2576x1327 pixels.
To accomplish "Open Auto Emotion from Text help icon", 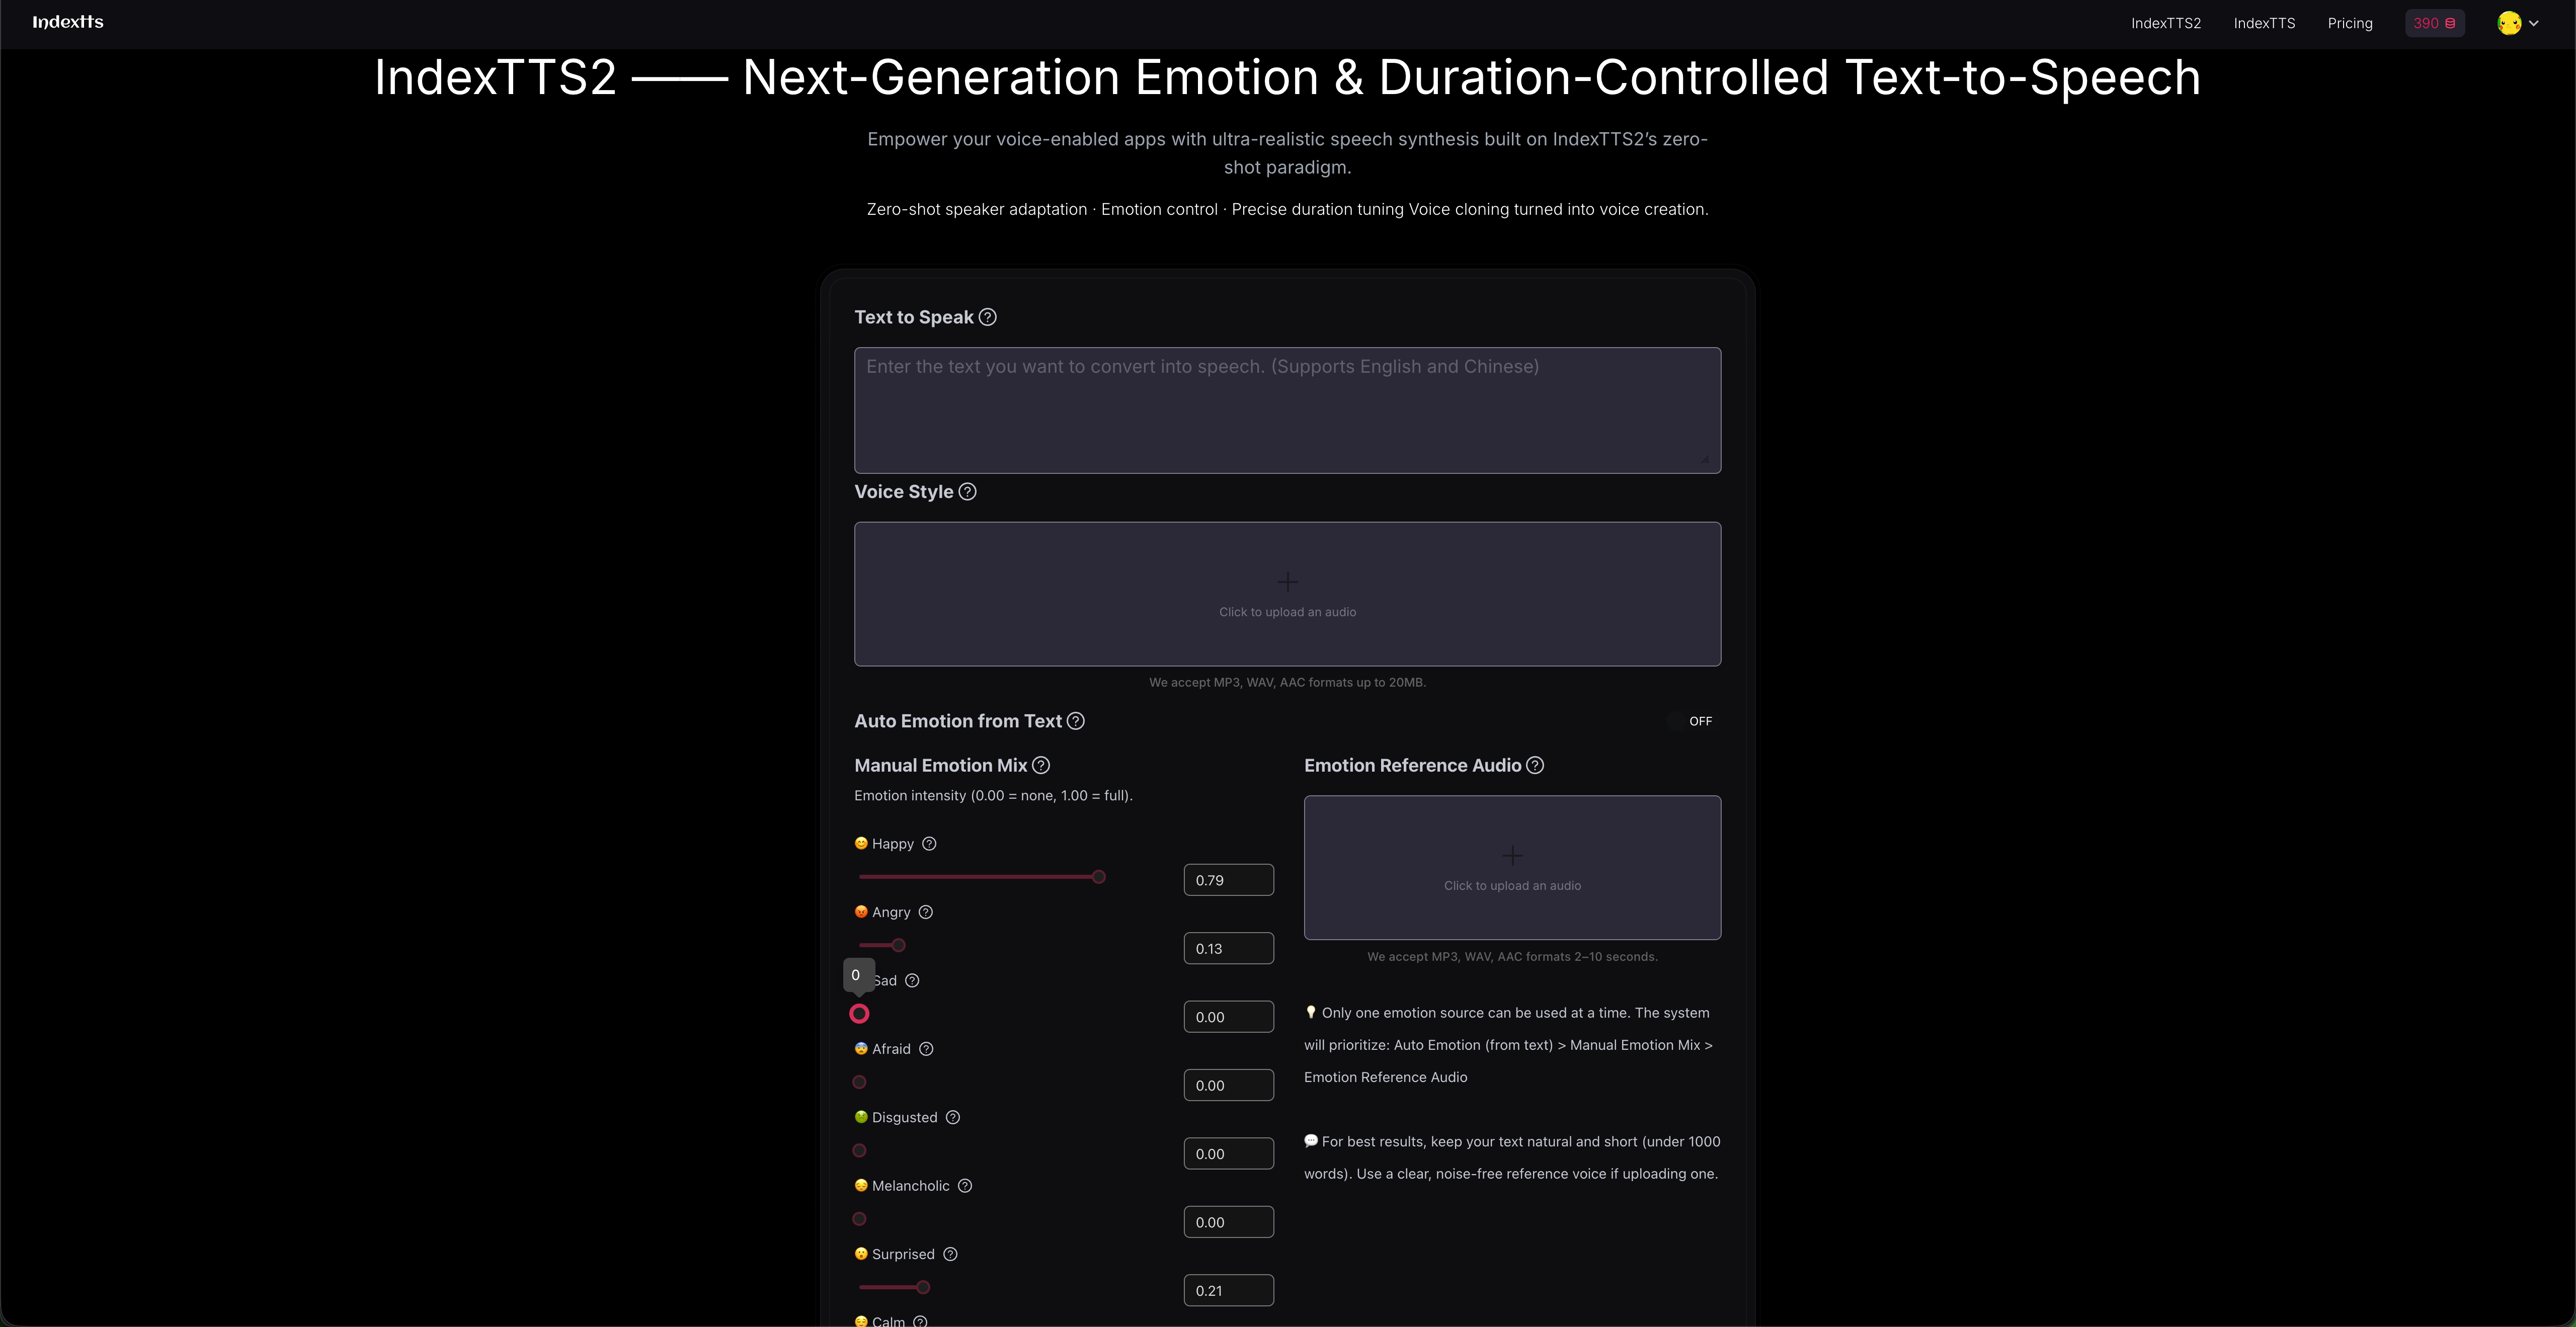I will click(1075, 721).
